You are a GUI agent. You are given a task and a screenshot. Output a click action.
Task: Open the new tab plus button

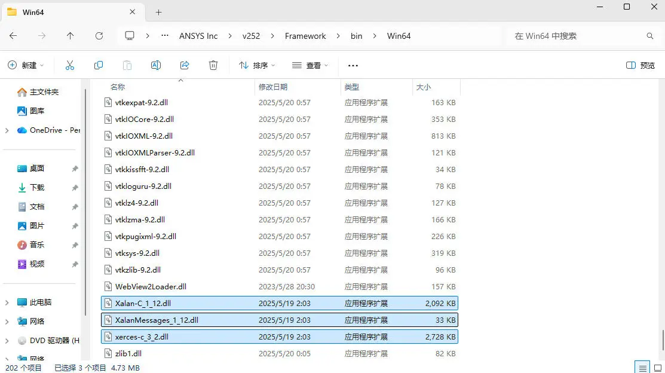(158, 13)
